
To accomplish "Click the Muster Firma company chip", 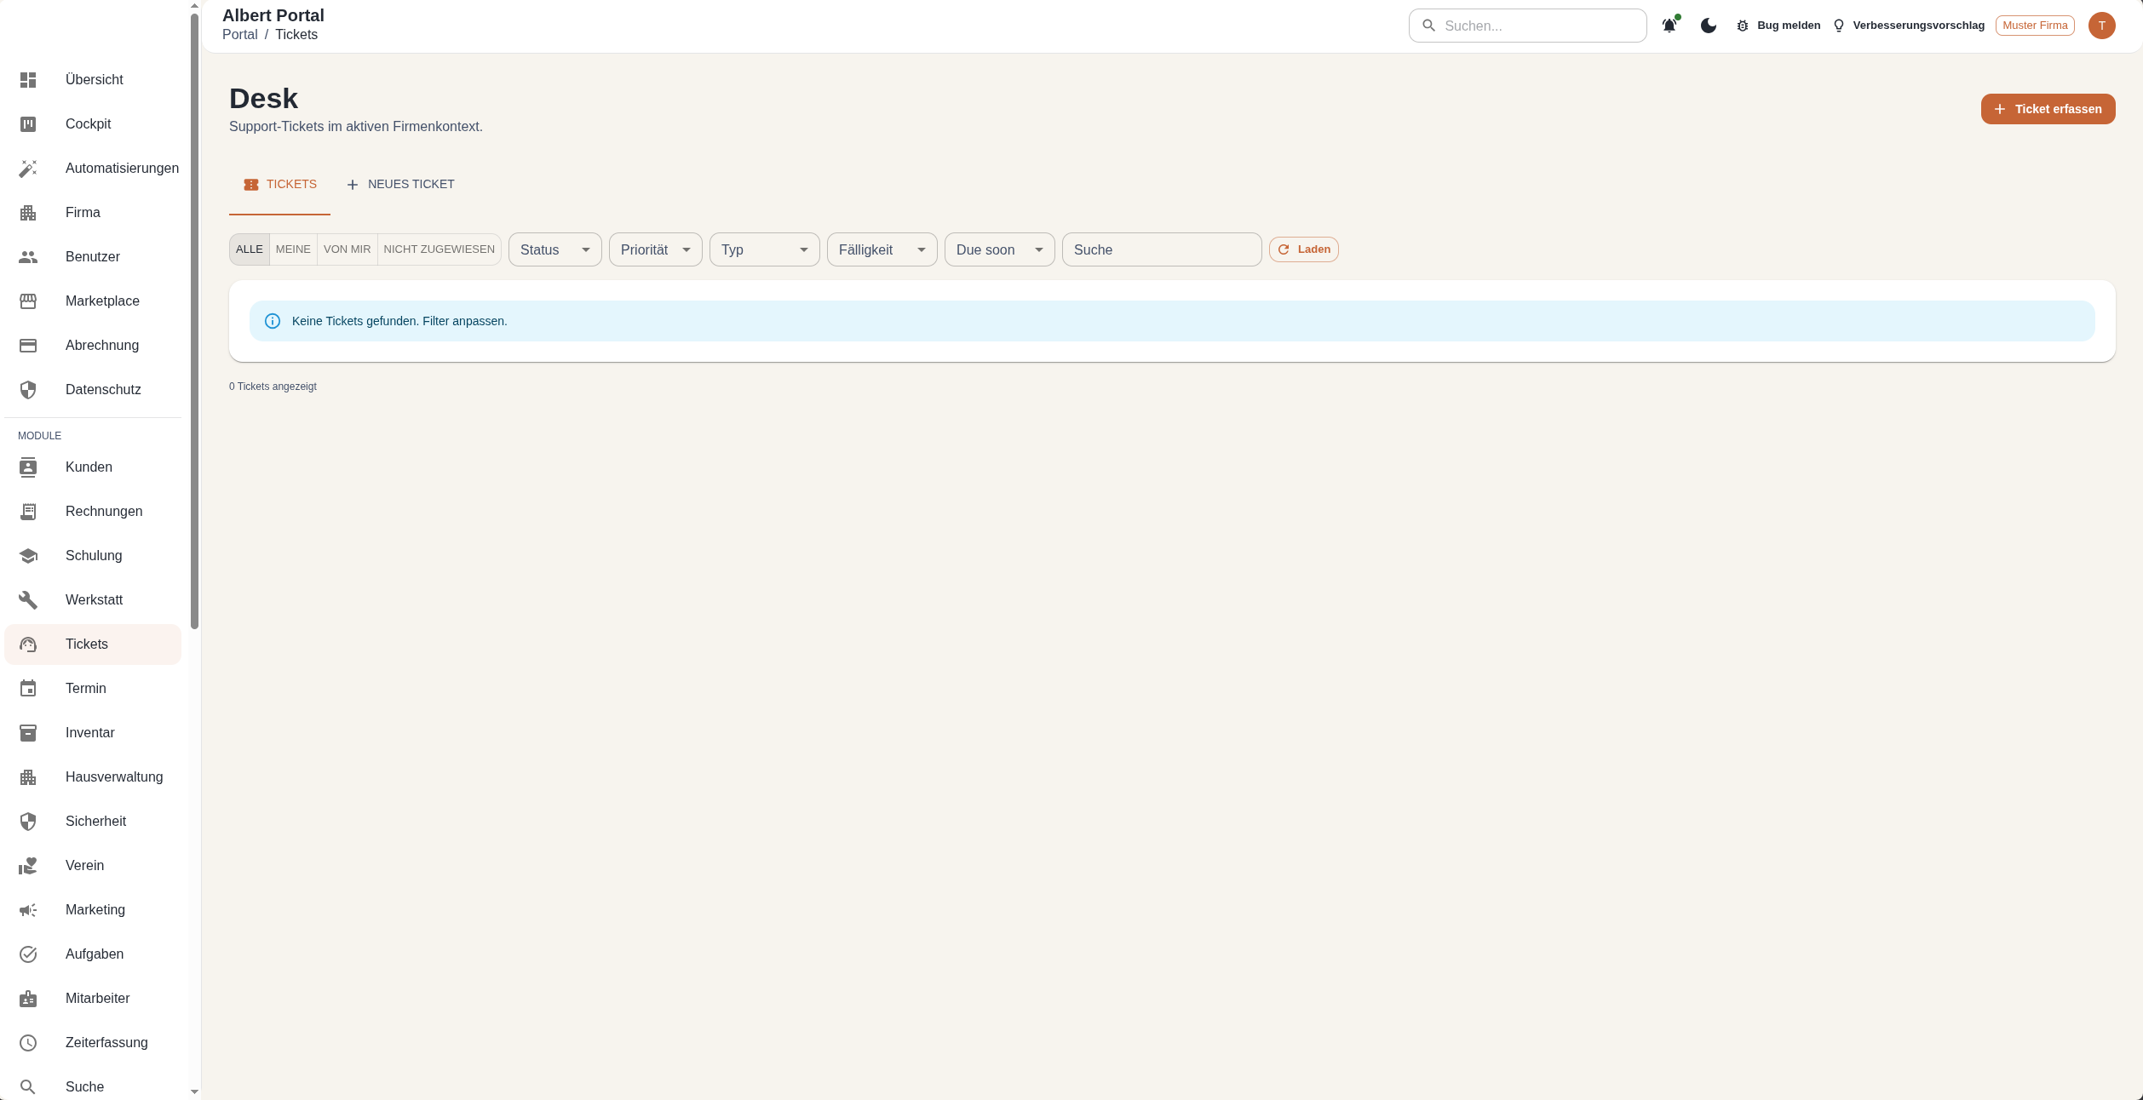I will 2035,26.
